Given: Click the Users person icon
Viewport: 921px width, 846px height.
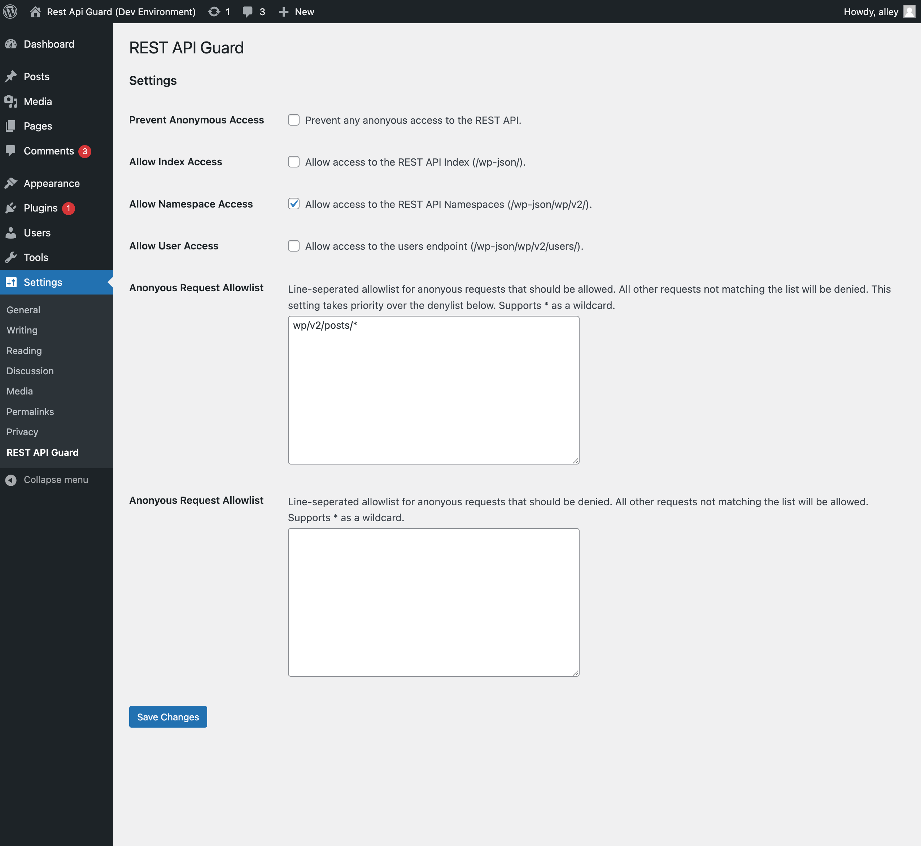Looking at the screenshot, I should click(x=11, y=232).
